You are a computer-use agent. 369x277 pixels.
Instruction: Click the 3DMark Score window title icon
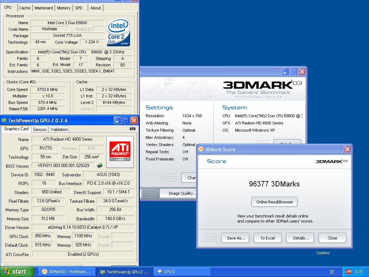[200, 149]
